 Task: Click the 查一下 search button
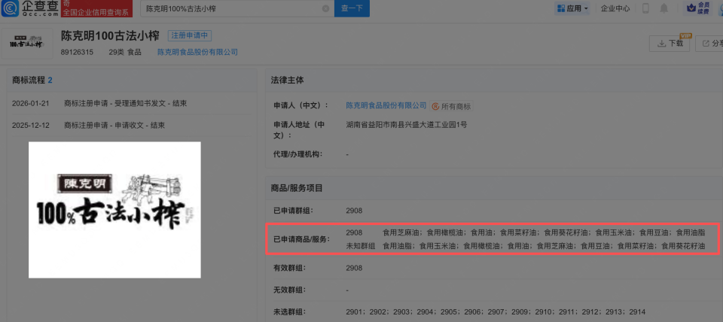click(352, 8)
